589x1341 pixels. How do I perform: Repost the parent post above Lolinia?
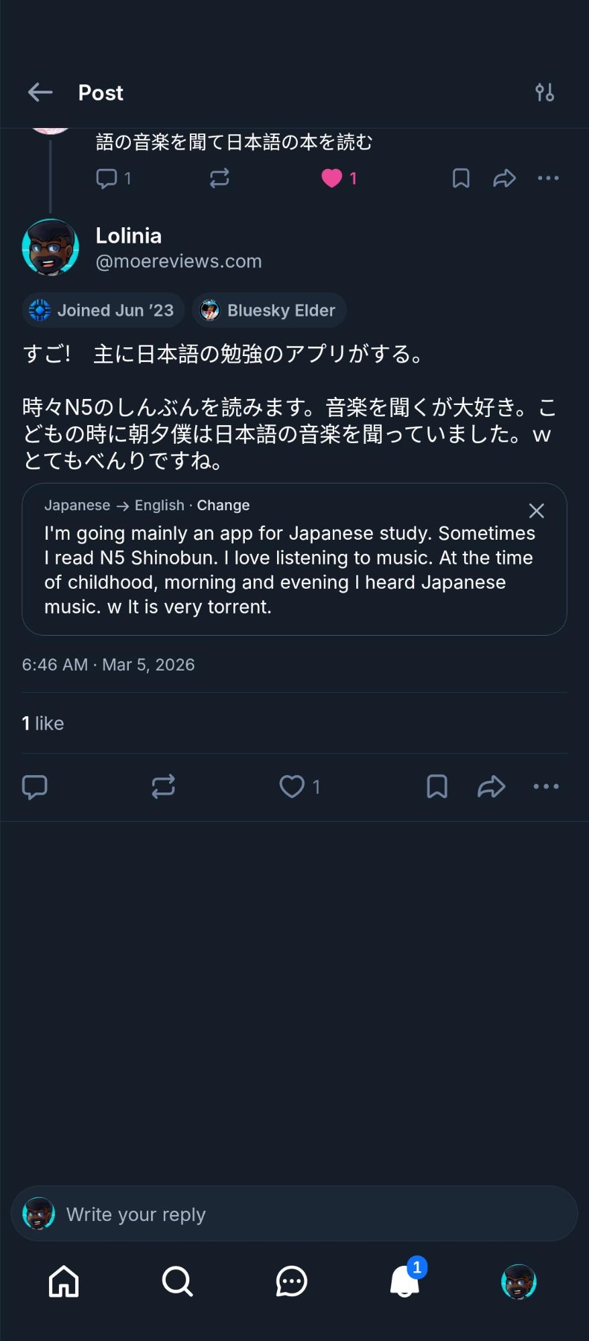tap(219, 178)
